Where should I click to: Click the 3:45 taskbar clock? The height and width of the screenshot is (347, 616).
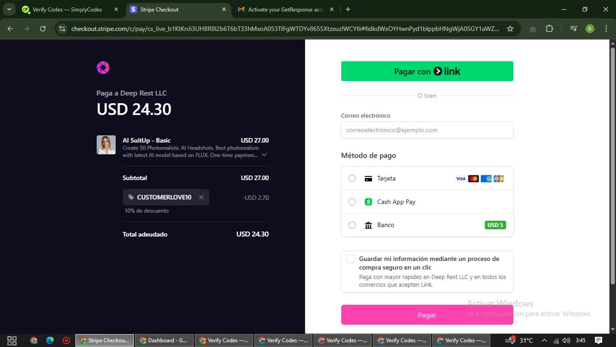[x=581, y=340]
